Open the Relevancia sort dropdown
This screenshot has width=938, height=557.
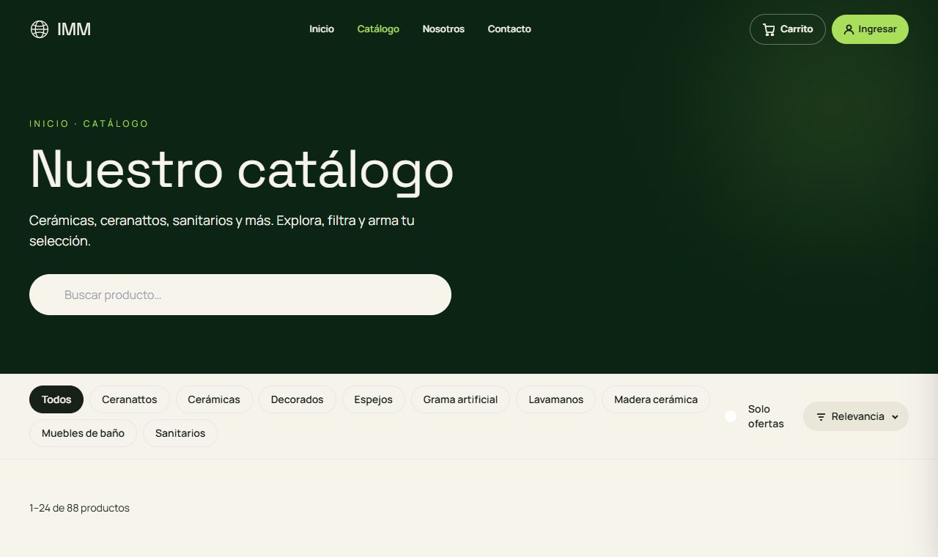pyautogui.click(x=856, y=416)
